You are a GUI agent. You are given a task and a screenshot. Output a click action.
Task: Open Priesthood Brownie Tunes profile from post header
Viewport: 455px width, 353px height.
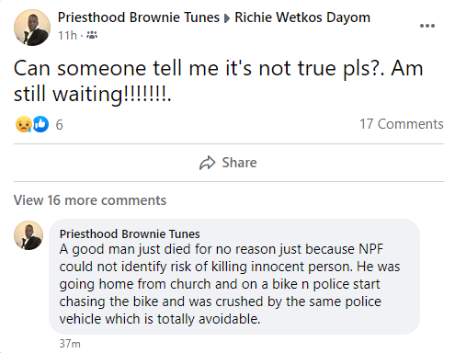tap(139, 17)
